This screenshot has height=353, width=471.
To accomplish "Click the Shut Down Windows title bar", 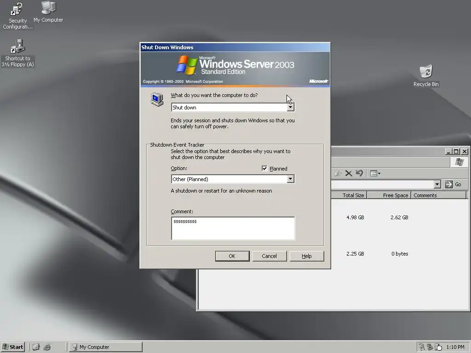I will pyautogui.click(x=235, y=47).
